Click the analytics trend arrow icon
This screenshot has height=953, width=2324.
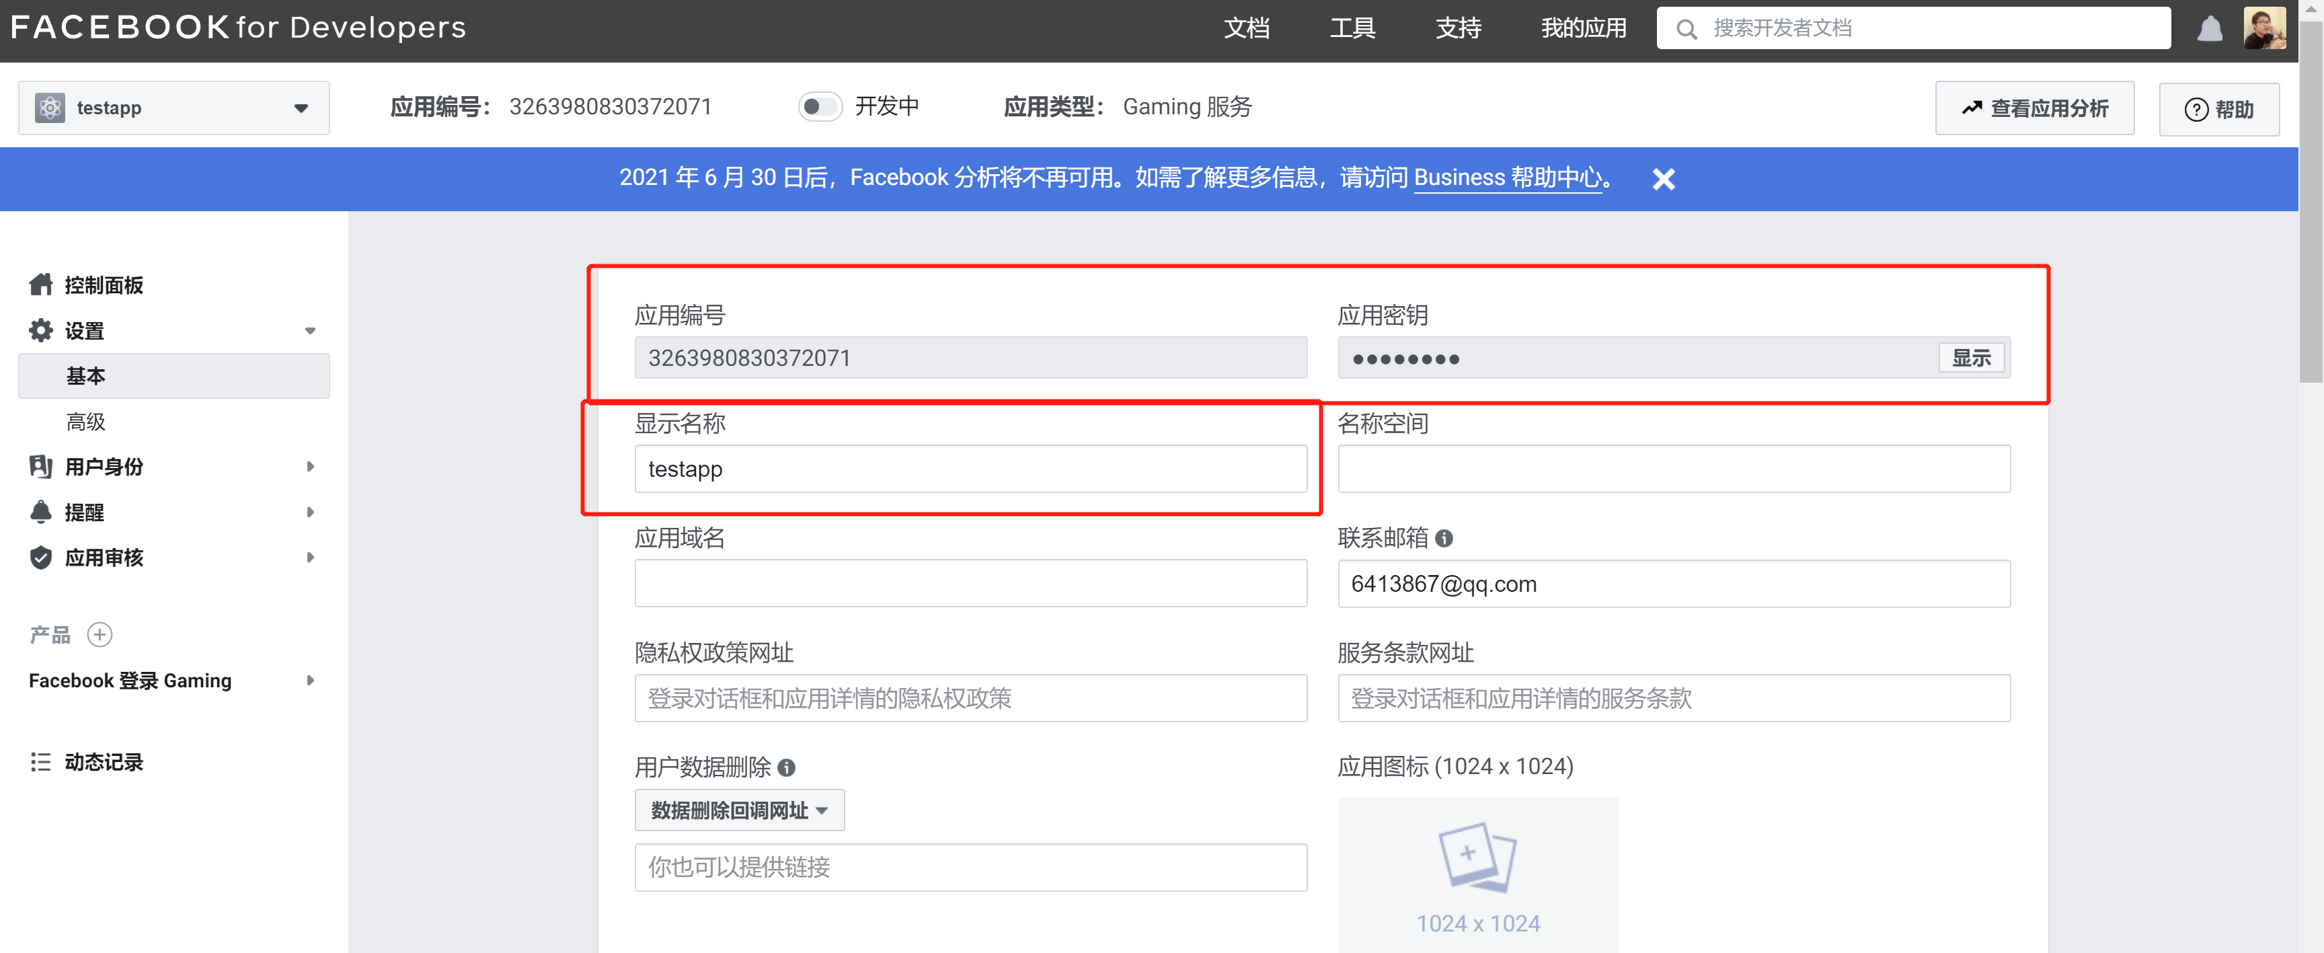[x=1971, y=108]
